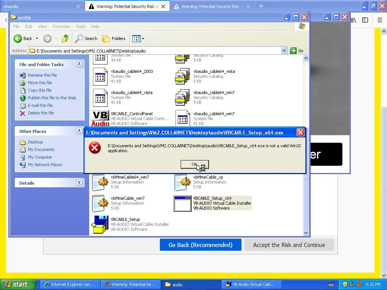Viewport: 387px width, 290px height.
Task: Click the scroll down arrow in the file list
Action: [x=306, y=233]
